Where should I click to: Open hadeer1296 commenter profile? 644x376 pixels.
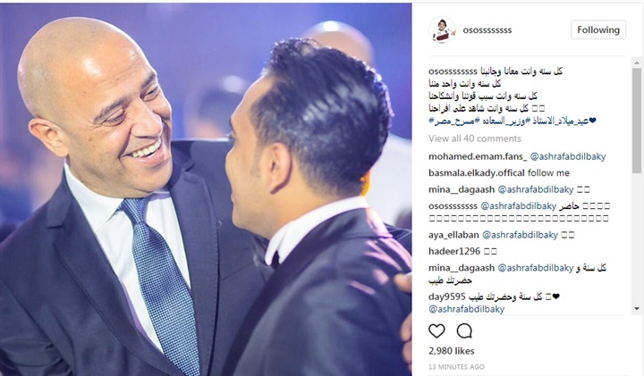[454, 251]
